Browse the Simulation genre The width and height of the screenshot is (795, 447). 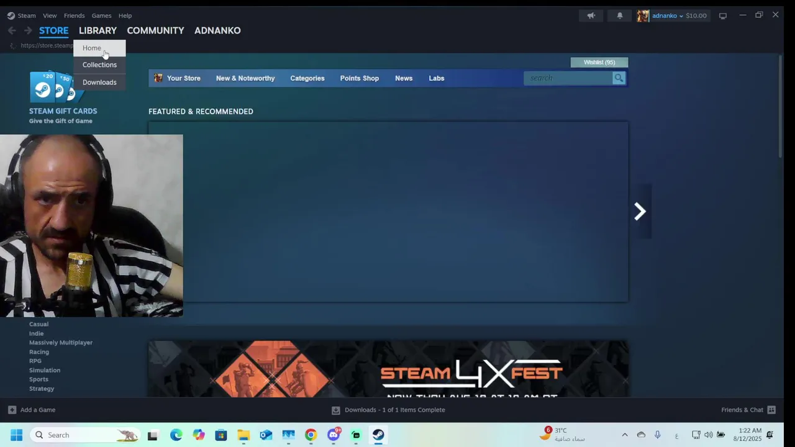(x=45, y=370)
